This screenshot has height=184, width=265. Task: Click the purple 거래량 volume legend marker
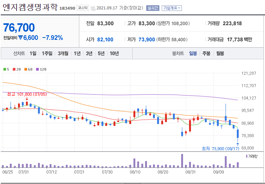[247, 156]
